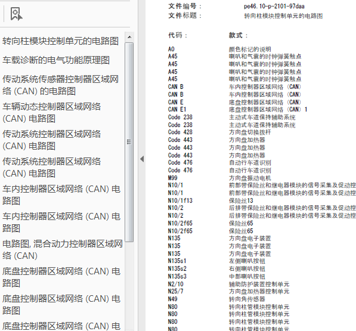Open 电路图, 混合动力控制器区域网络 (CAN)
This screenshot has width=356, height=331.
pyautogui.click(x=63, y=250)
